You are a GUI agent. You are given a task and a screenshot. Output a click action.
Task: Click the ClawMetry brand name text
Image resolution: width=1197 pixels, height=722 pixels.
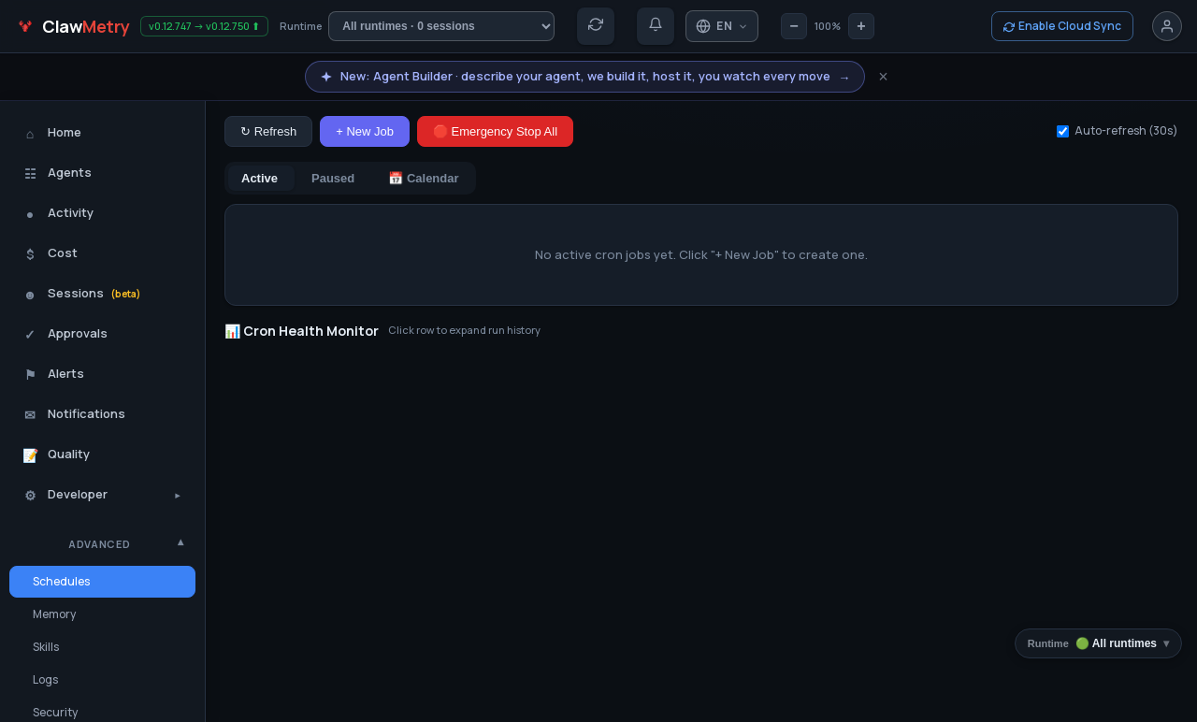click(86, 26)
